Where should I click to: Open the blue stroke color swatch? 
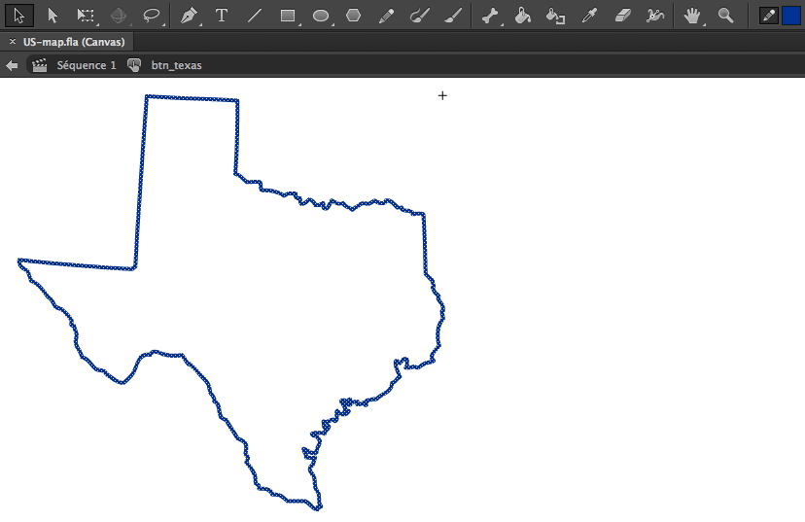[x=791, y=16]
